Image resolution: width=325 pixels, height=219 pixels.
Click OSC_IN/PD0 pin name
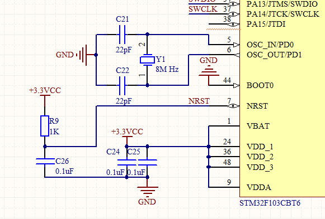click(x=270, y=45)
